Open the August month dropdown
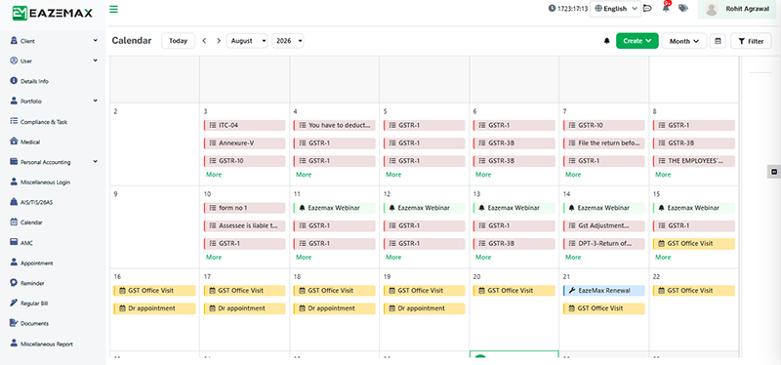Image resolution: width=781 pixels, height=365 pixels. point(247,41)
